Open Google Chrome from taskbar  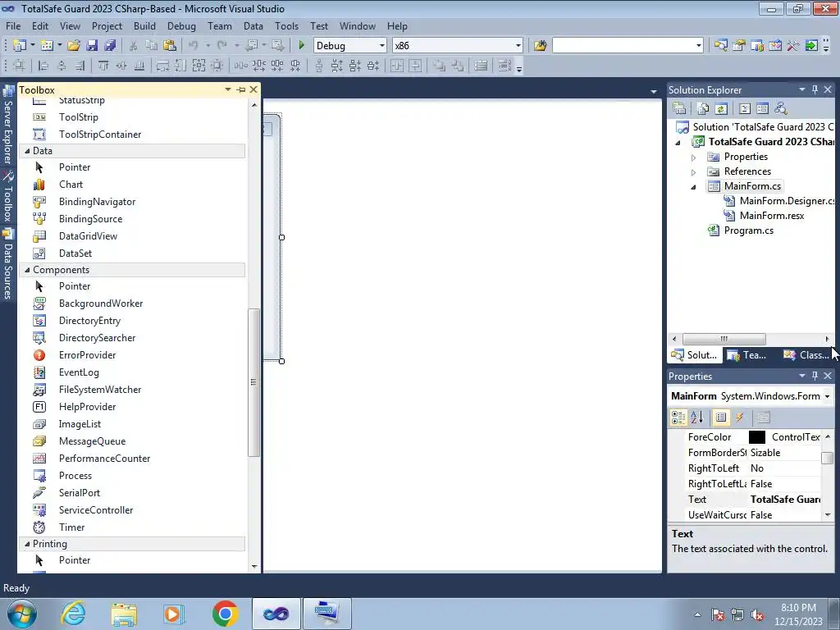click(x=225, y=614)
